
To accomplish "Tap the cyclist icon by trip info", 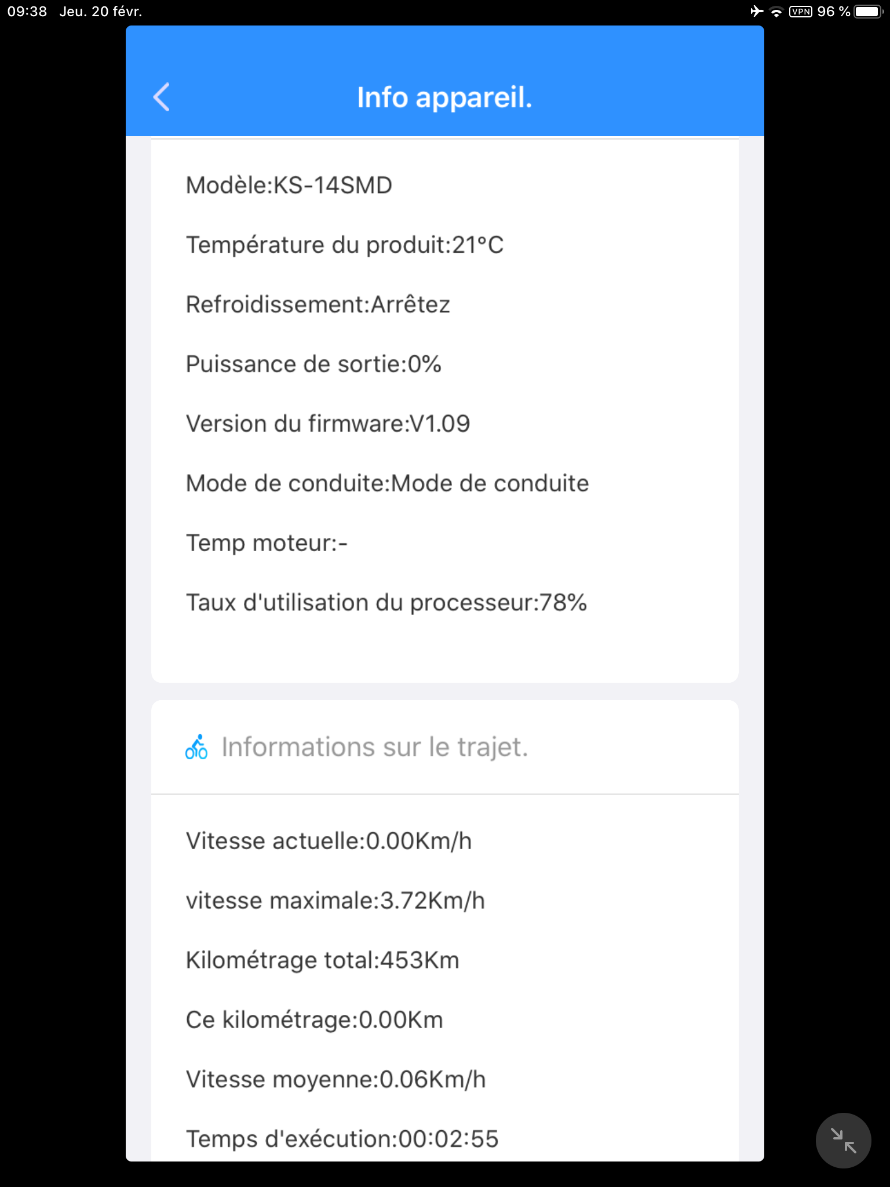I will coord(196,747).
